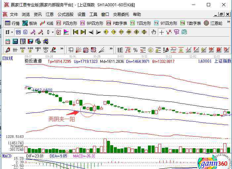Image resolution: width=232 pixels, height=169 pixels.
Task: Expand the overflow chevron after 江恩轮
Action: 228,22
